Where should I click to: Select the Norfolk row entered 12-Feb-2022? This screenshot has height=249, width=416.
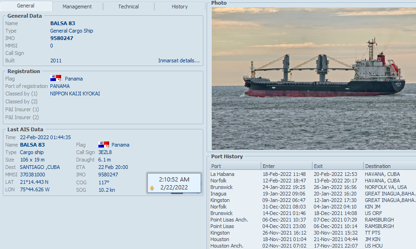[313, 181]
